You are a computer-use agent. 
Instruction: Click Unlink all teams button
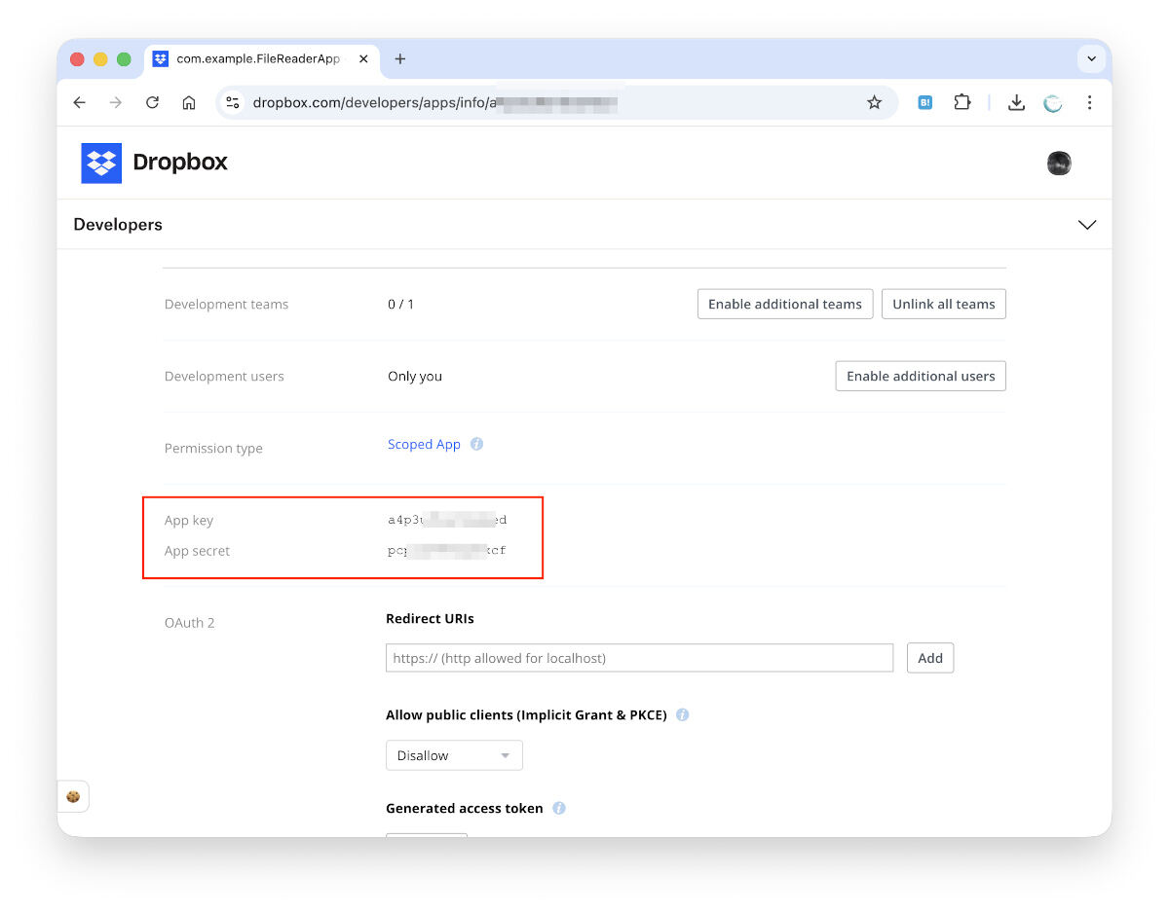(944, 304)
